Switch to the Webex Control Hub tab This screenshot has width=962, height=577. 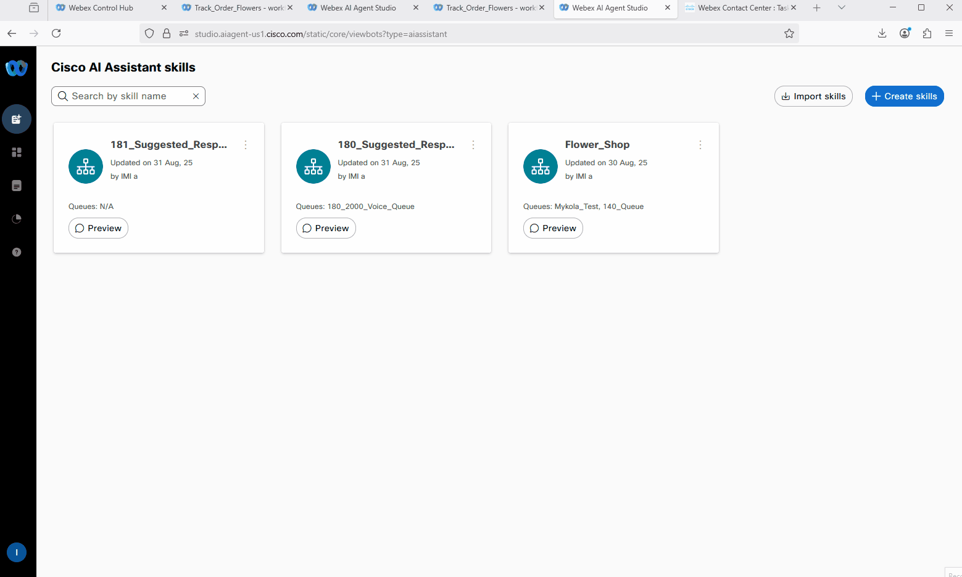[x=101, y=8]
